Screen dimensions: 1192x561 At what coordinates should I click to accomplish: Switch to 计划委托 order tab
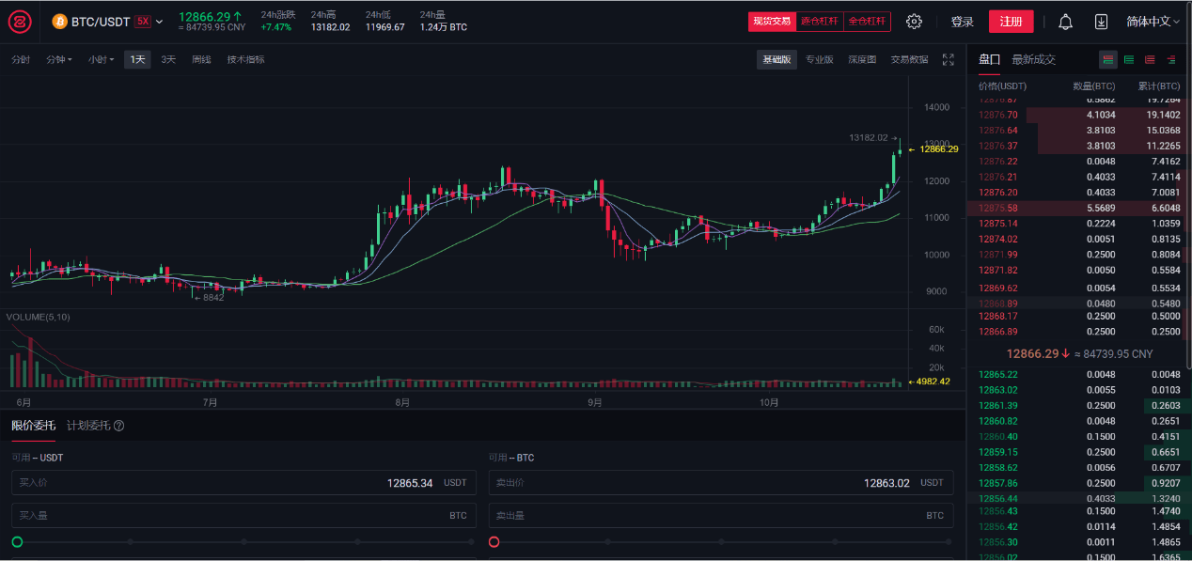[x=88, y=425]
